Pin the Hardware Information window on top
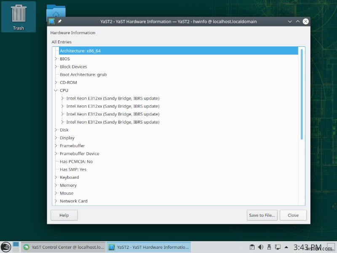The height and width of the screenshot is (253, 337). [58, 22]
